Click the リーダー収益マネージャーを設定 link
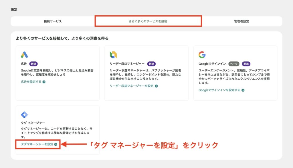Screen dimensions: 293x168 click(x=132, y=86)
